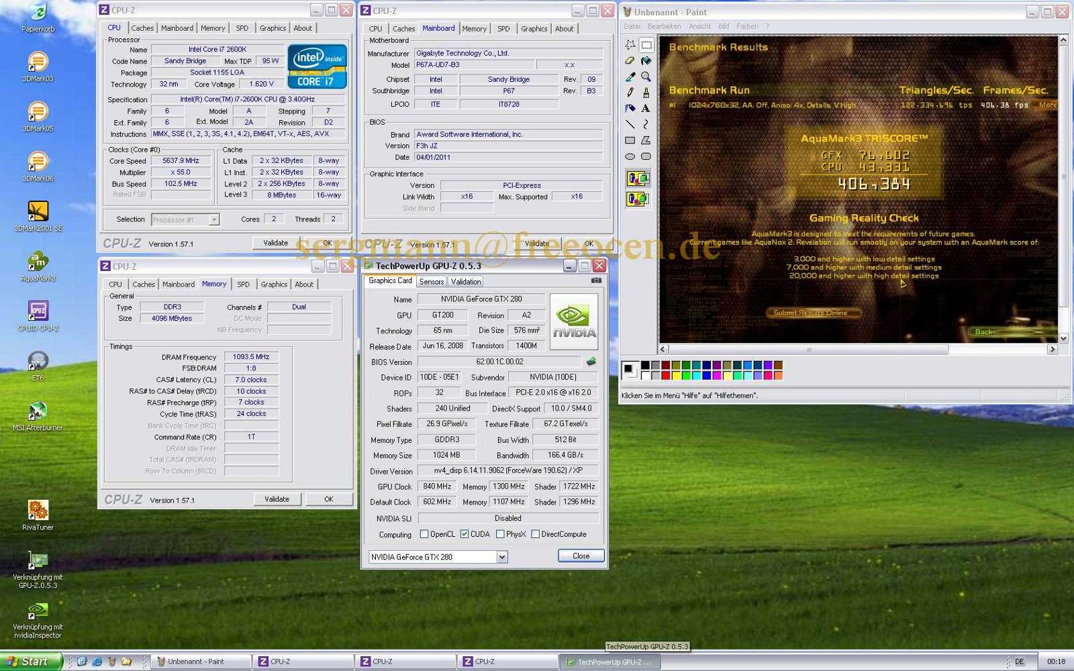The width and height of the screenshot is (1074, 671).
Task: Select transparent selection option in Paint toolbox
Action: [x=638, y=199]
